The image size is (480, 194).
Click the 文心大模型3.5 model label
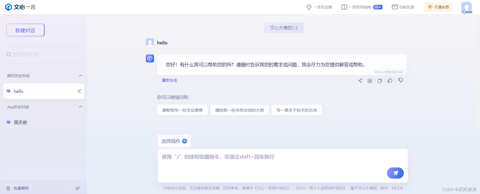284,28
